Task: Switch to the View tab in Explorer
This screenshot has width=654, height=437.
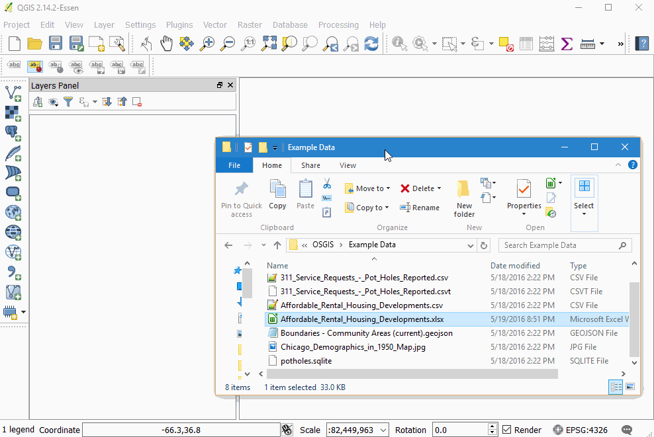Action: click(x=348, y=165)
